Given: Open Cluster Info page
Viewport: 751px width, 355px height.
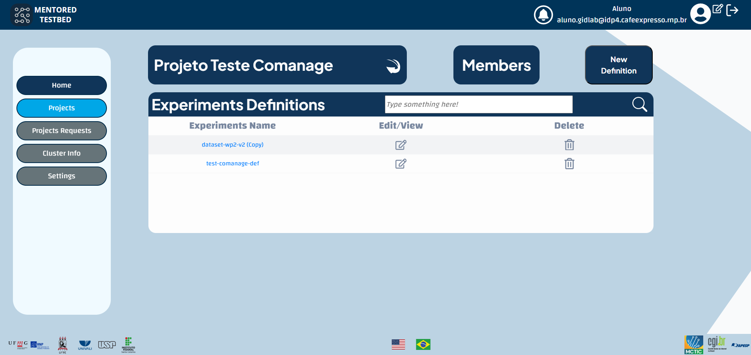Looking at the screenshot, I should point(61,153).
